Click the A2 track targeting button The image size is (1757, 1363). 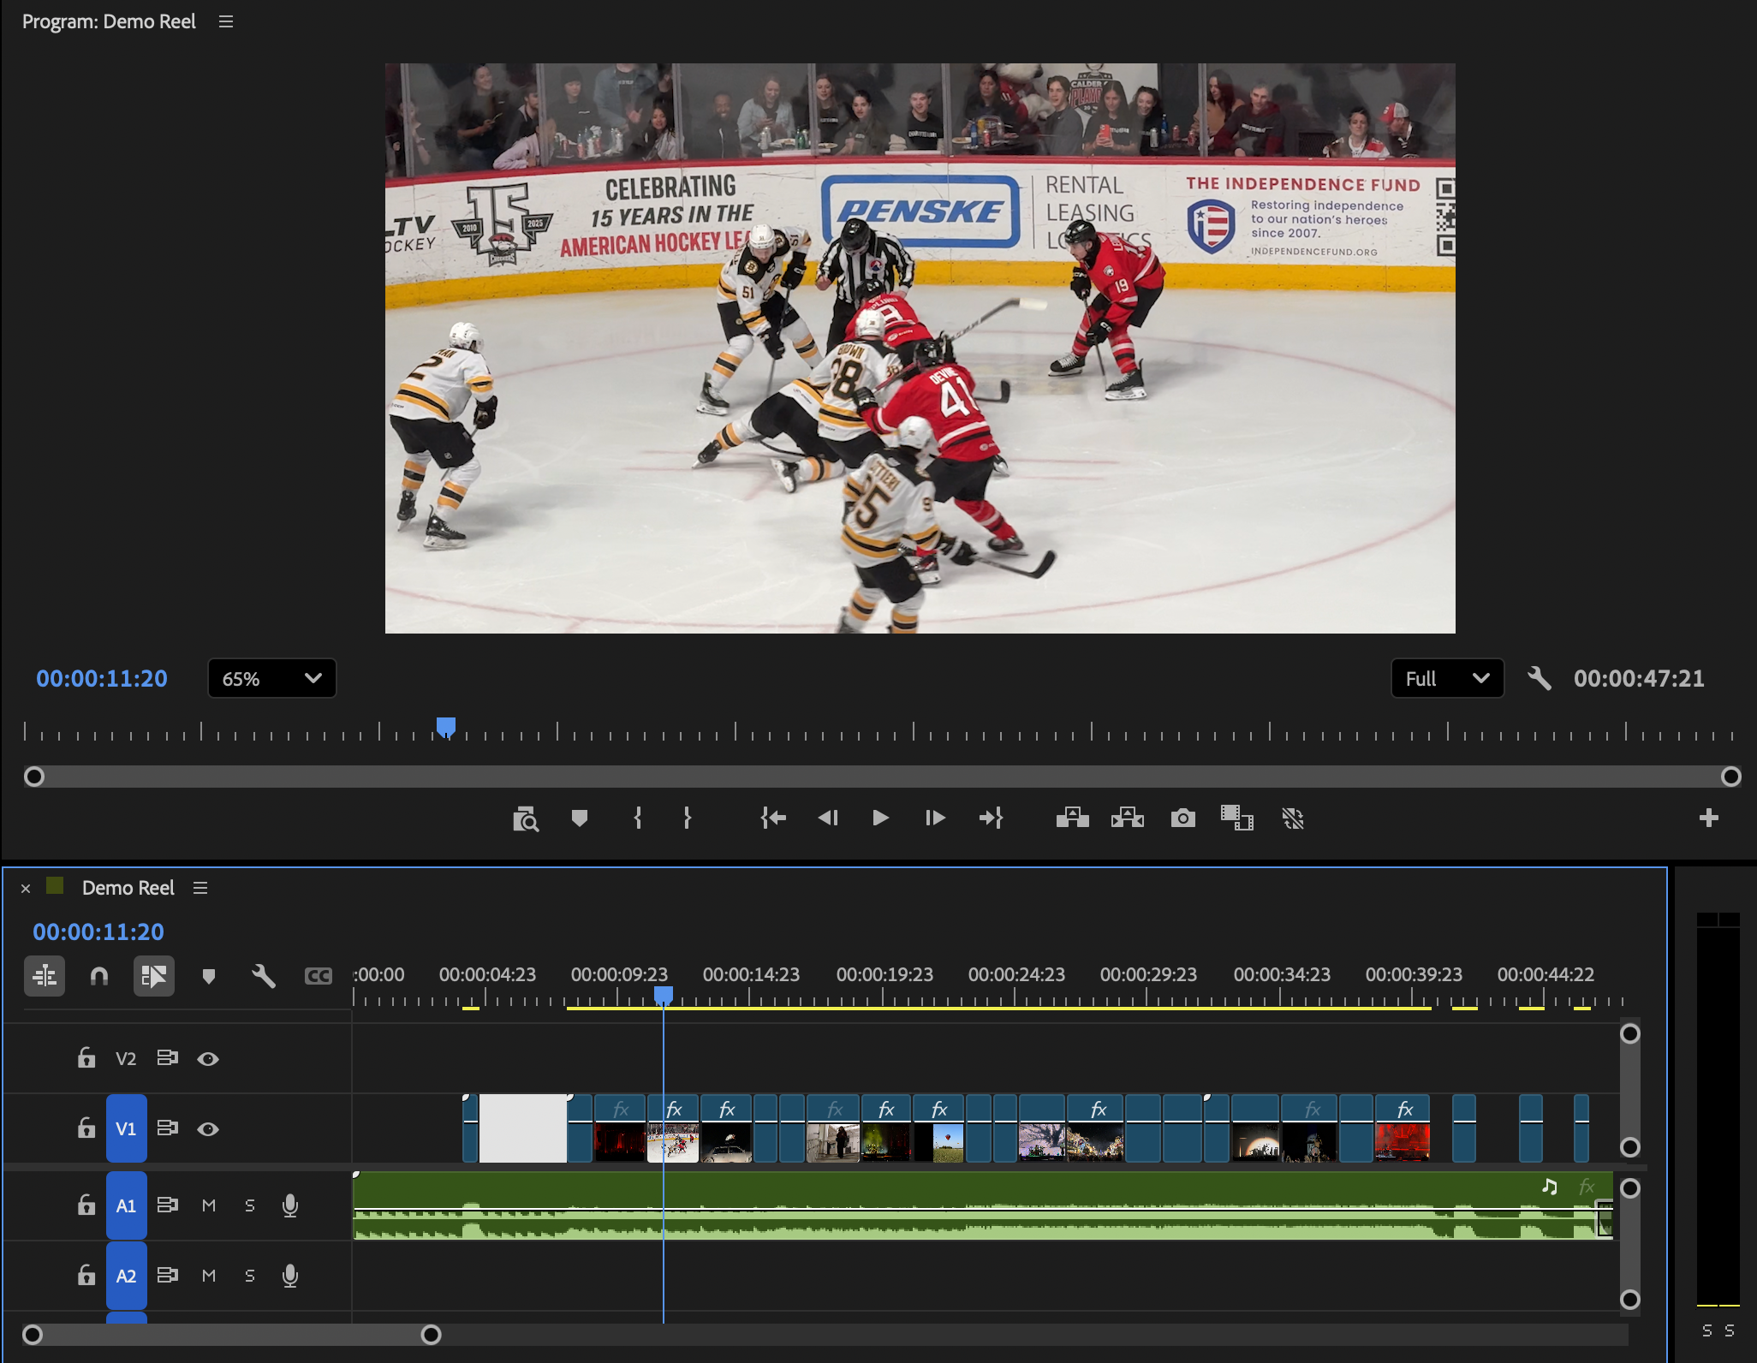point(126,1276)
